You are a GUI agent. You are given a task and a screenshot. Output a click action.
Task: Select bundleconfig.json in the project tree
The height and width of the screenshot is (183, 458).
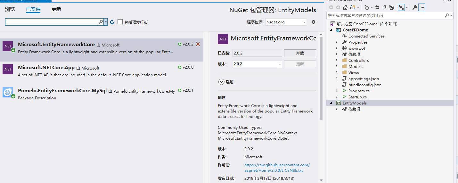(x=365, y=85)
